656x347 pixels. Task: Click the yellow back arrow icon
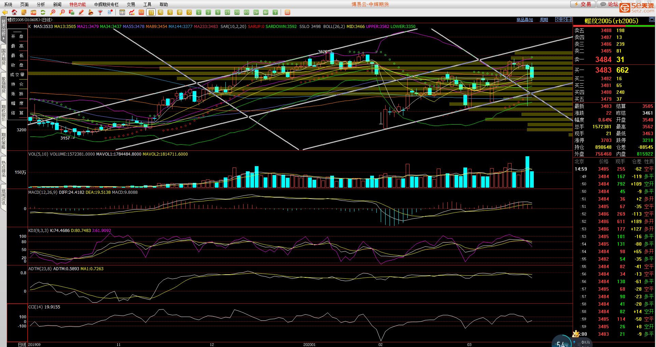click(5, 12)
